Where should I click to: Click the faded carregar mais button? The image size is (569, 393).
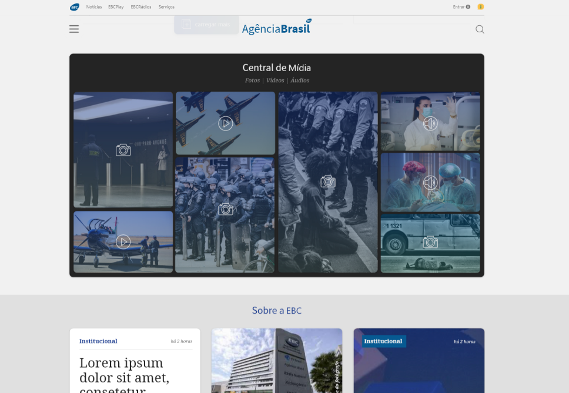pos(206,25)
